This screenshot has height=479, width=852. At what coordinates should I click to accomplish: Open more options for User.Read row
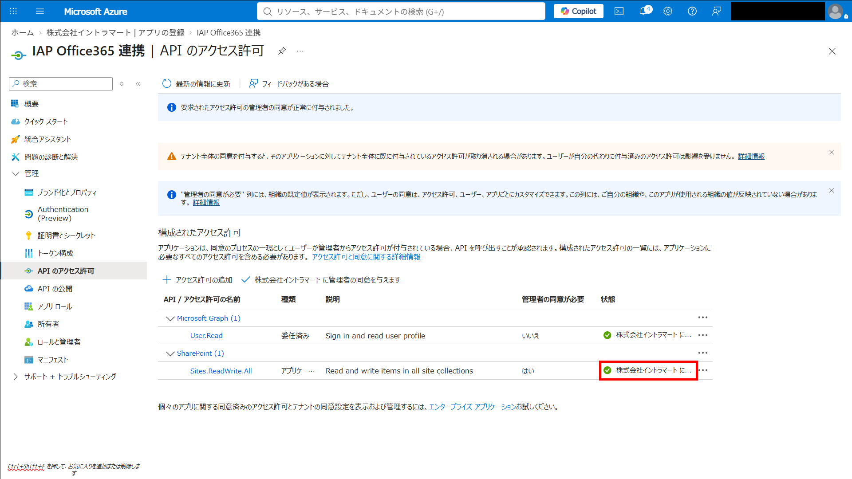[x=703, y=335]
